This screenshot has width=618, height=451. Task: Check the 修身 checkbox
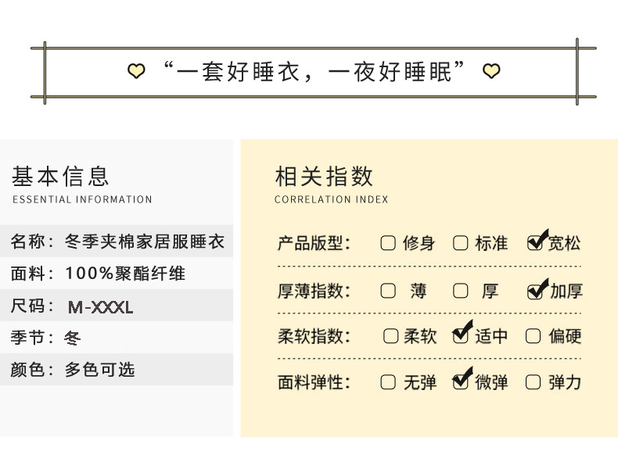click(x=388, y=243)
